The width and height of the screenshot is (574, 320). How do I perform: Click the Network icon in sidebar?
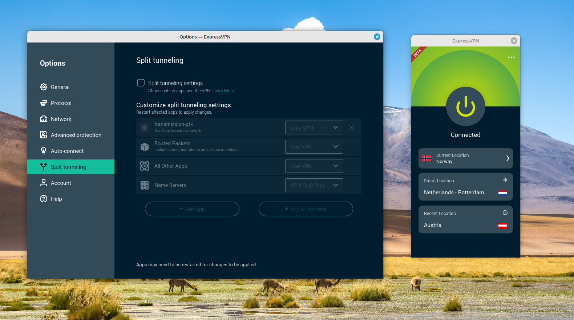pos(44,119)
